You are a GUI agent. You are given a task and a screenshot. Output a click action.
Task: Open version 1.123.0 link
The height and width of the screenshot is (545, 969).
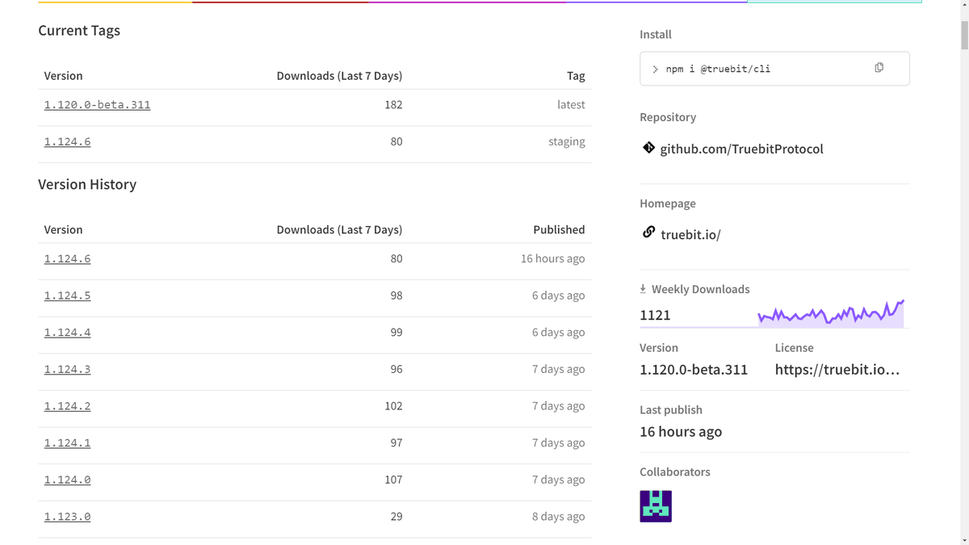point(67,517)
